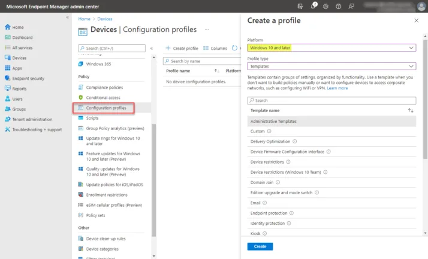Image resolution: width=428 pixels, height=259 pixels.
Task: Open the Cloud Shell icon in header
Action: pos(300,6)
